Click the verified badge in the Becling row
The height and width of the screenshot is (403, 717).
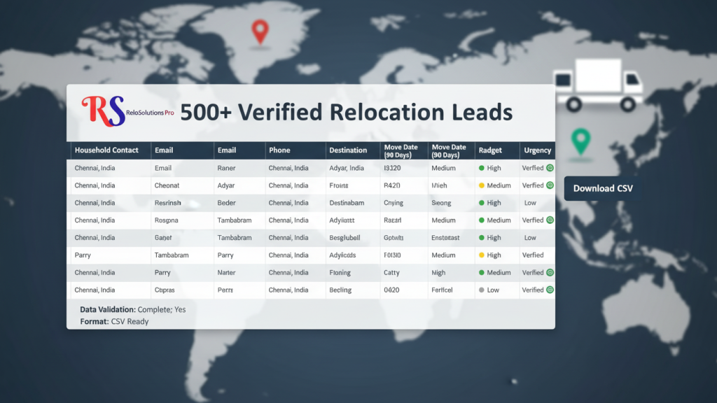click(550, 290)
